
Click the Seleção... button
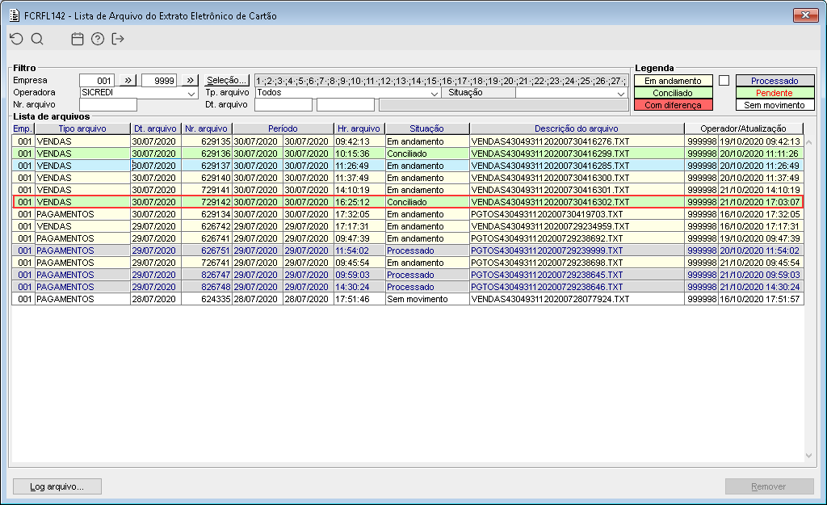click(x=226, y=80)
